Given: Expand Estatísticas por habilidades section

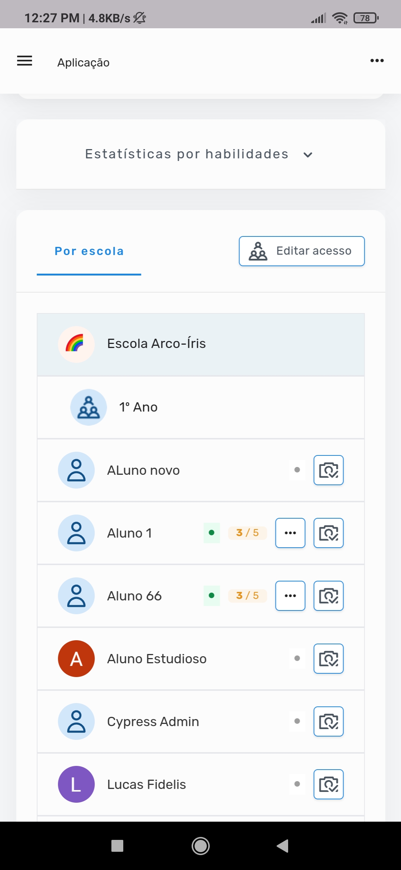Looking at the screenshot, I should 200,154.
